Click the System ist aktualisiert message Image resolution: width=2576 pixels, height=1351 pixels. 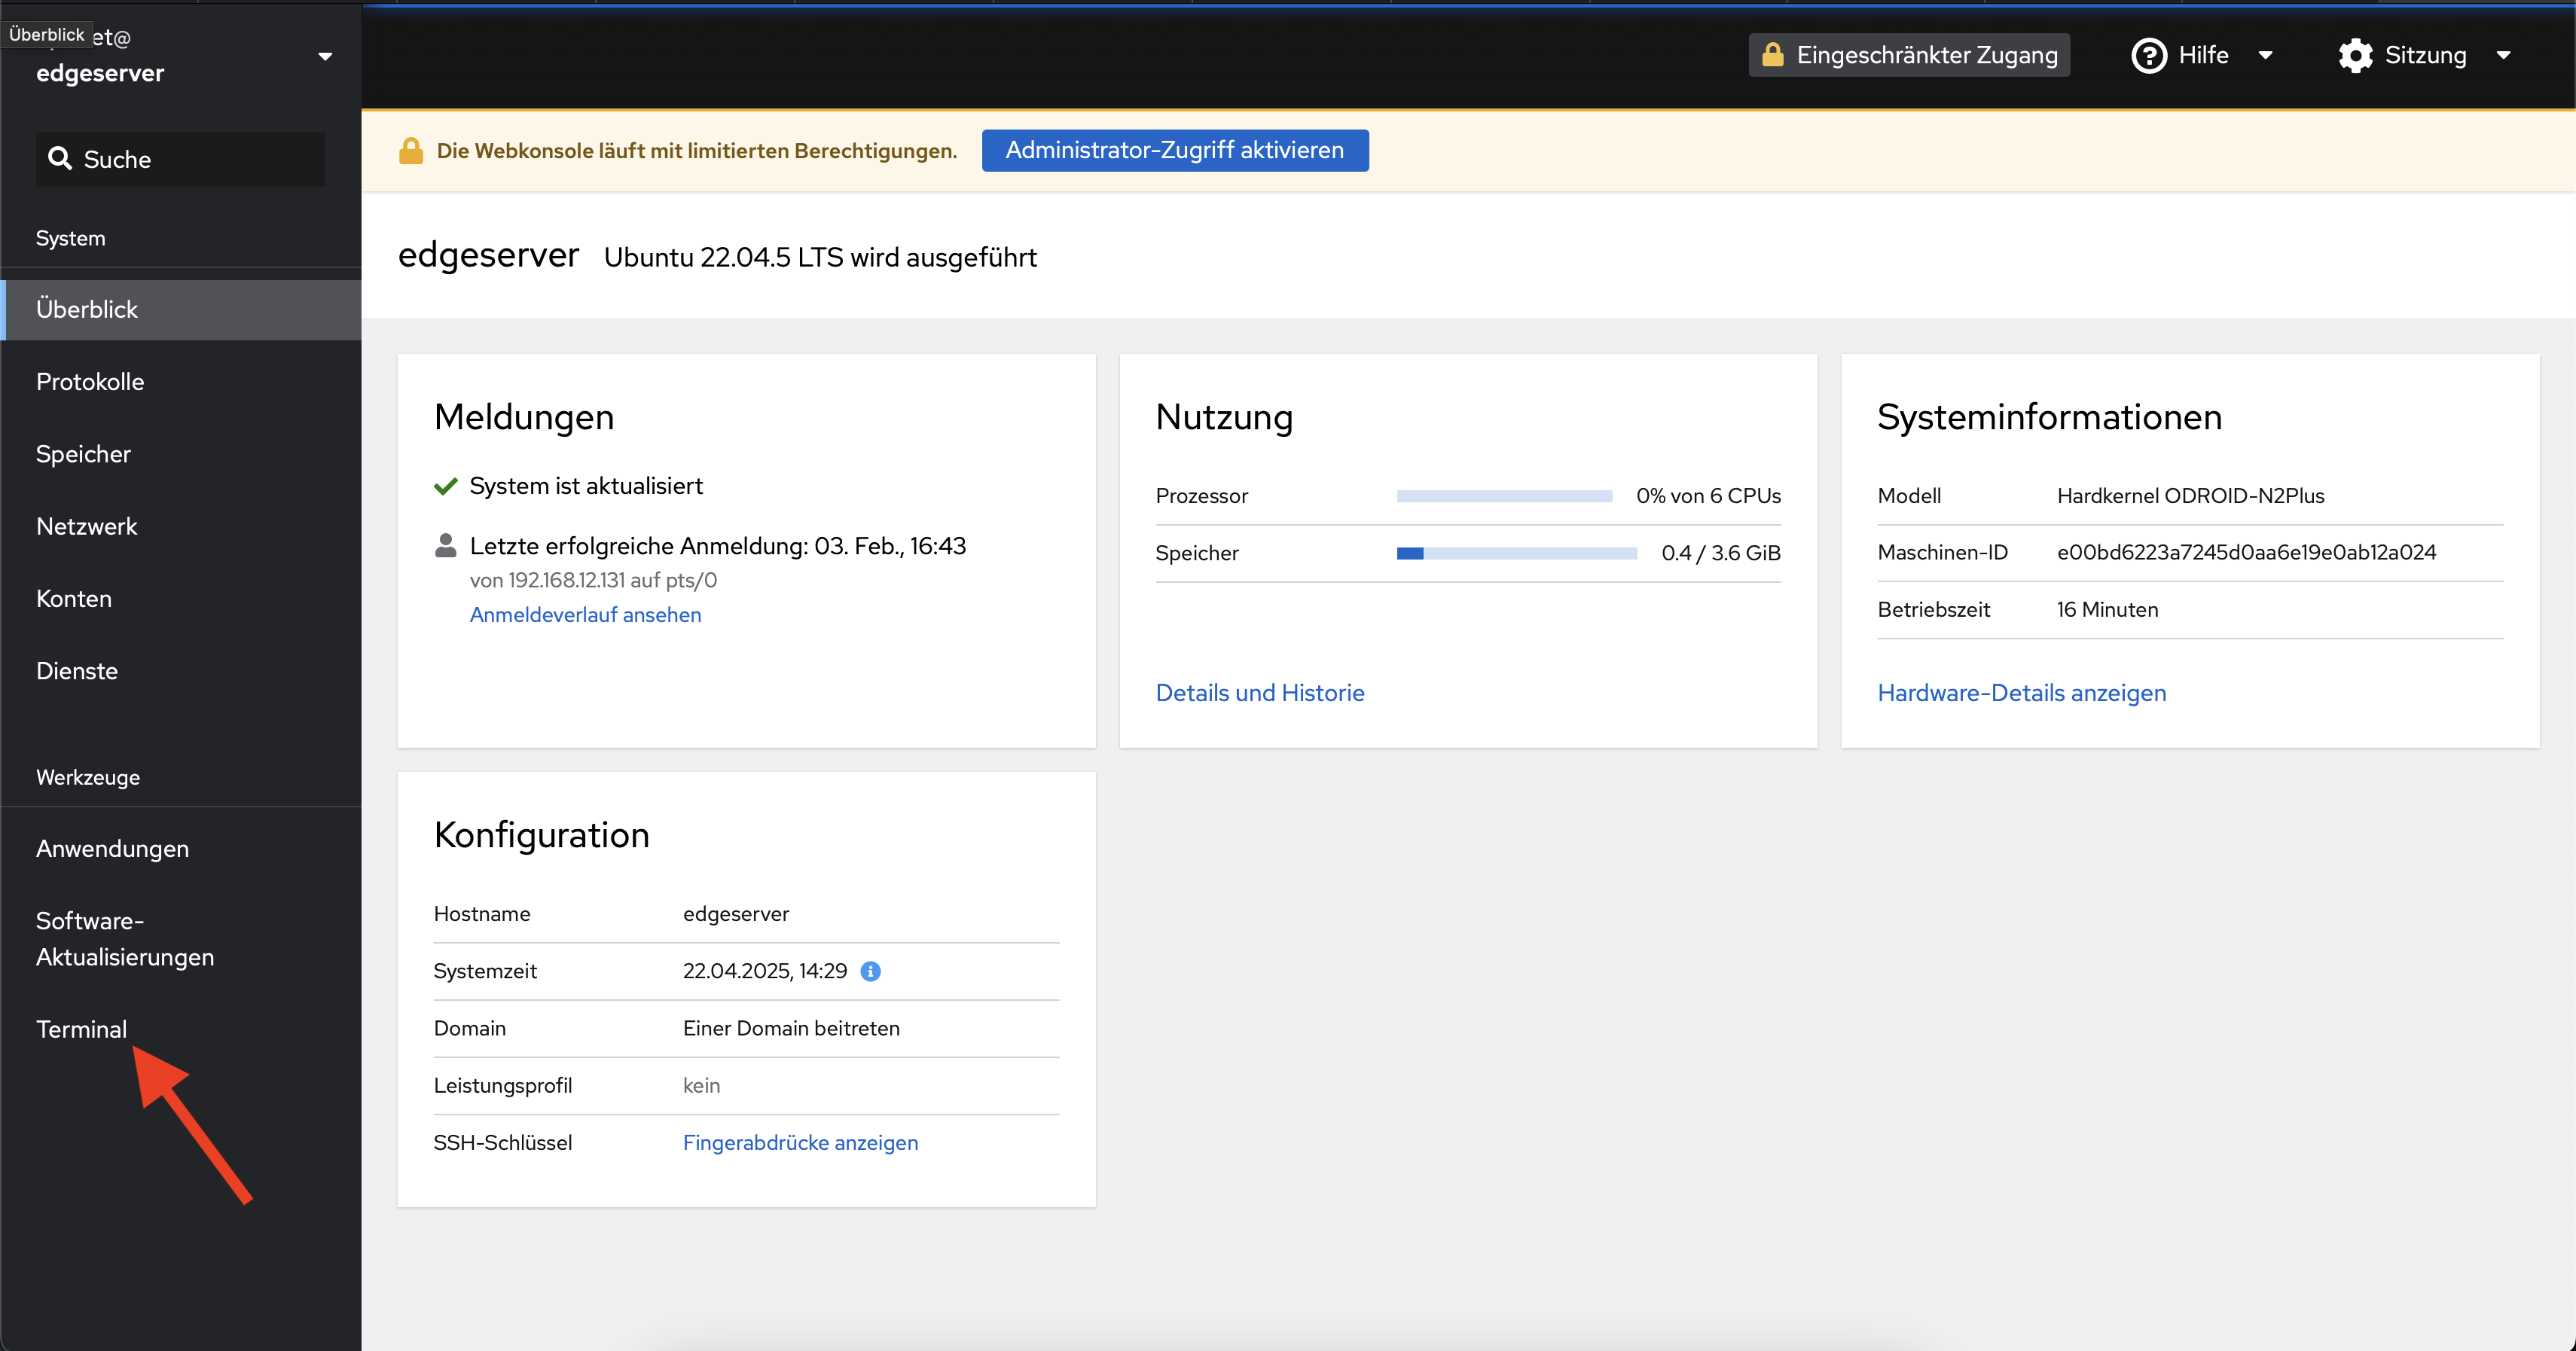[x=586, y=486]
